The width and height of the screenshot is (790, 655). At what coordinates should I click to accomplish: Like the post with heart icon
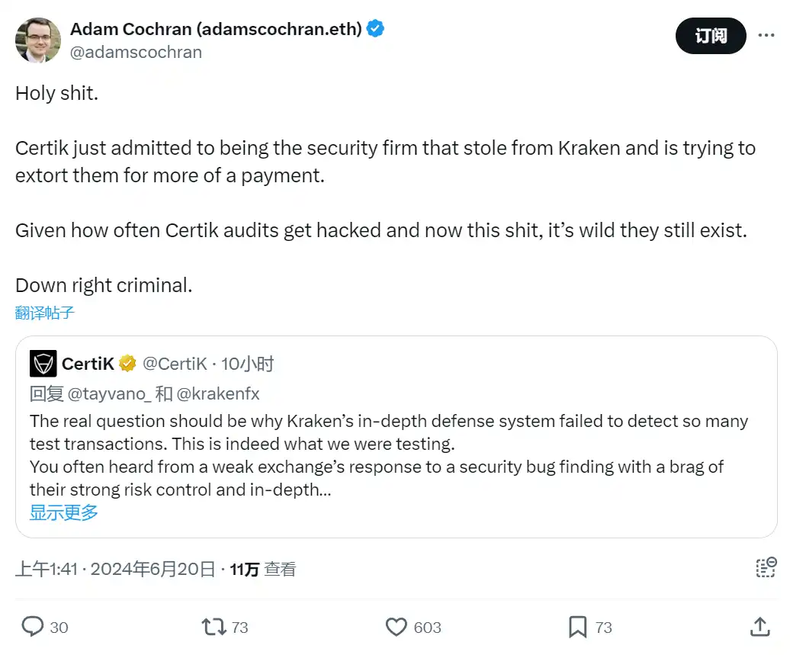[397, 627]
